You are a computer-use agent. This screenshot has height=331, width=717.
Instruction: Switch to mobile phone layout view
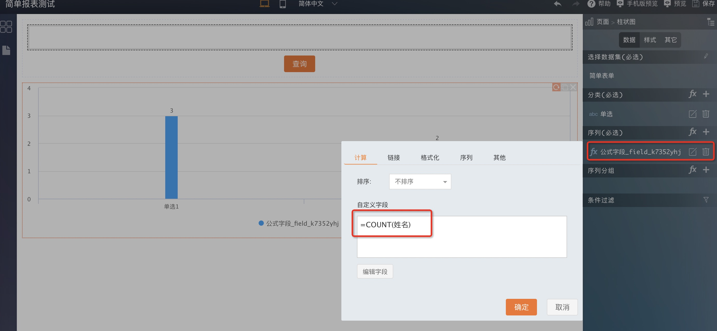pos(282,4)
